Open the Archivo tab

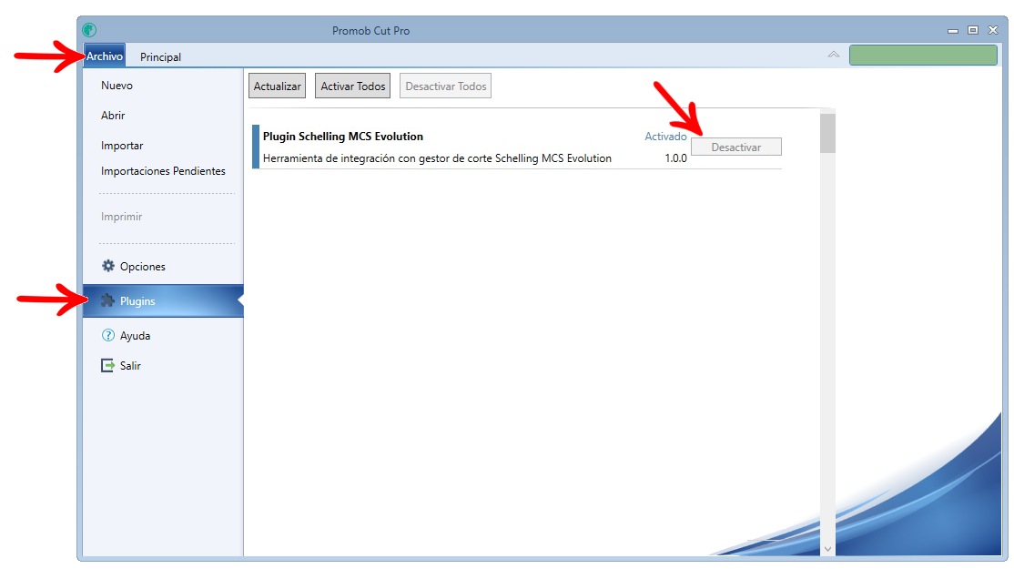(105, 56)
